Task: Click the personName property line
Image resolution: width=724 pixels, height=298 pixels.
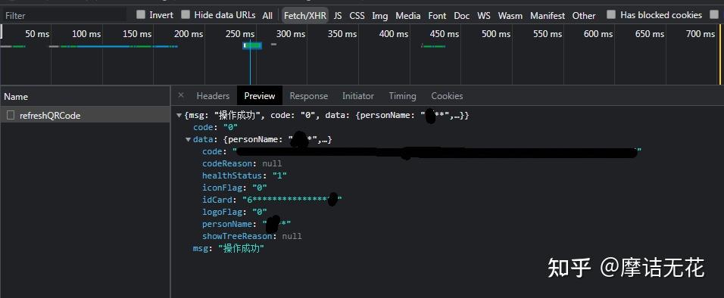Action: (247, 224)
